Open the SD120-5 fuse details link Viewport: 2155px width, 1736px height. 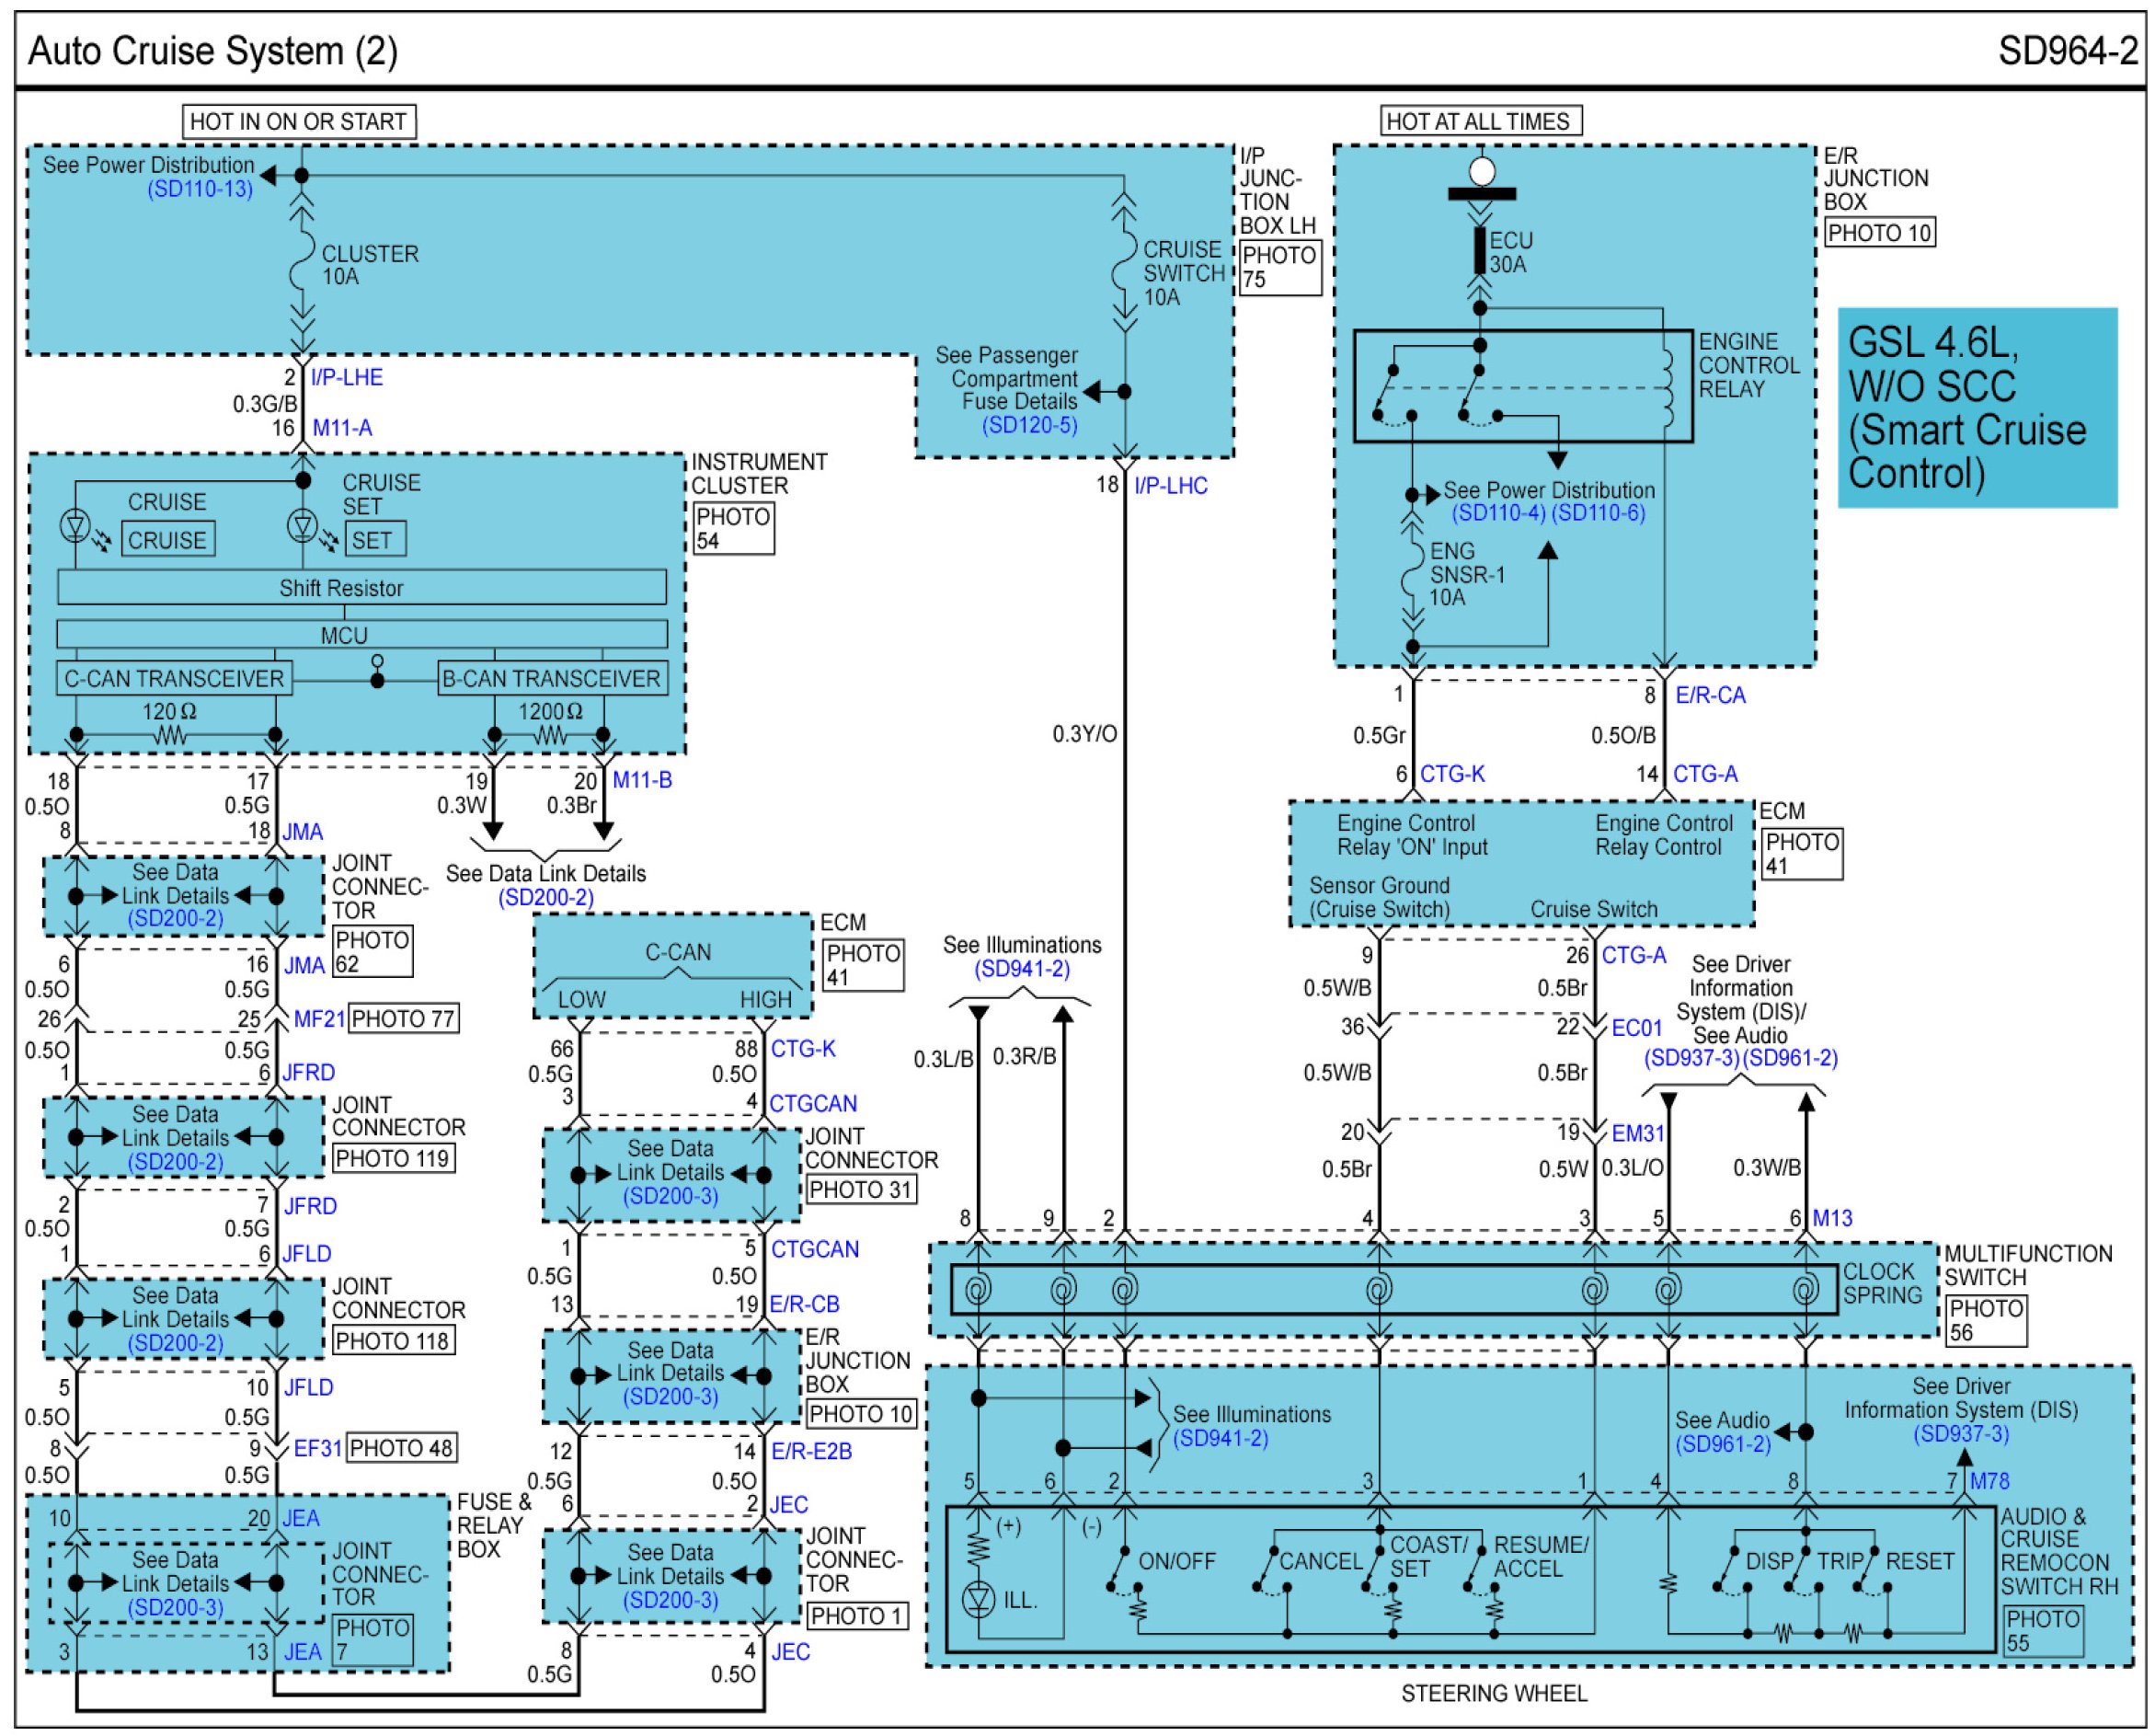pyautogui.click(x=1028, y=425)
